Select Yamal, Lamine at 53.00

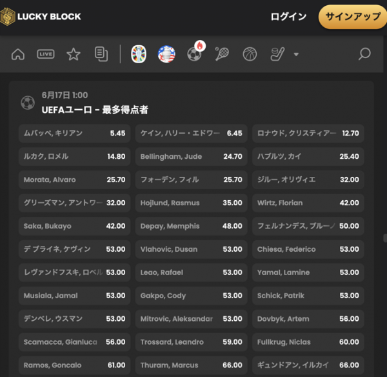308,272
